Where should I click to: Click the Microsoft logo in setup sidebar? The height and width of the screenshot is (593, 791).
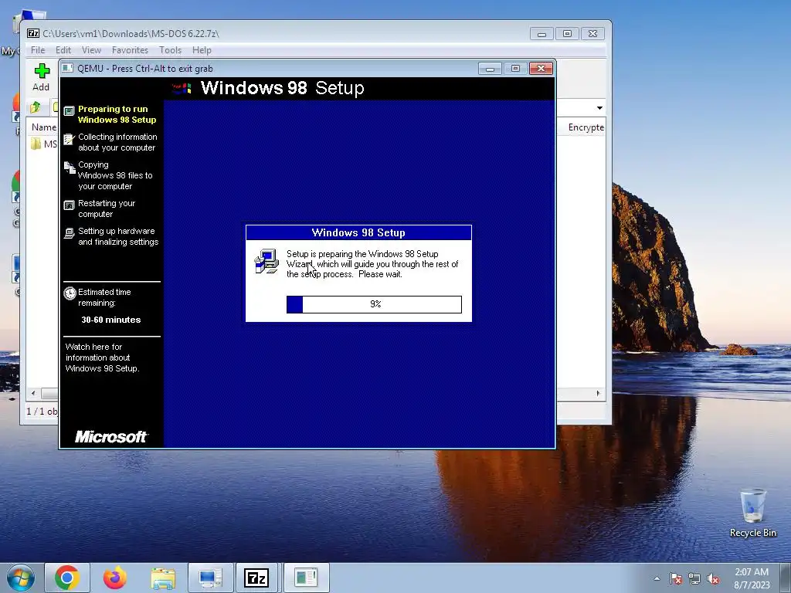[111, 437]
